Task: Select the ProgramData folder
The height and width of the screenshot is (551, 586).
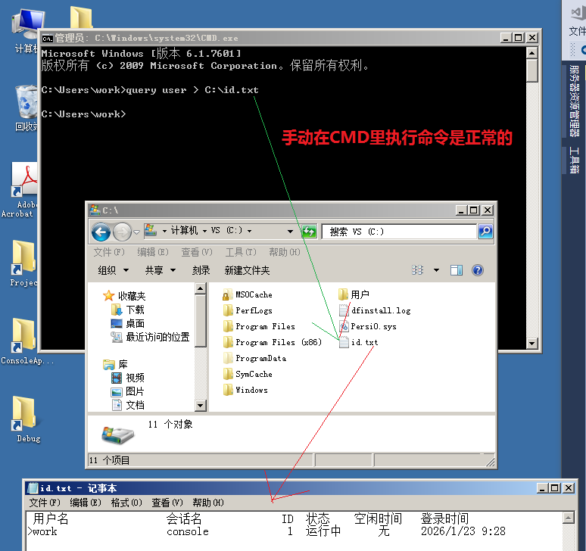Action: tap(254, 358)
